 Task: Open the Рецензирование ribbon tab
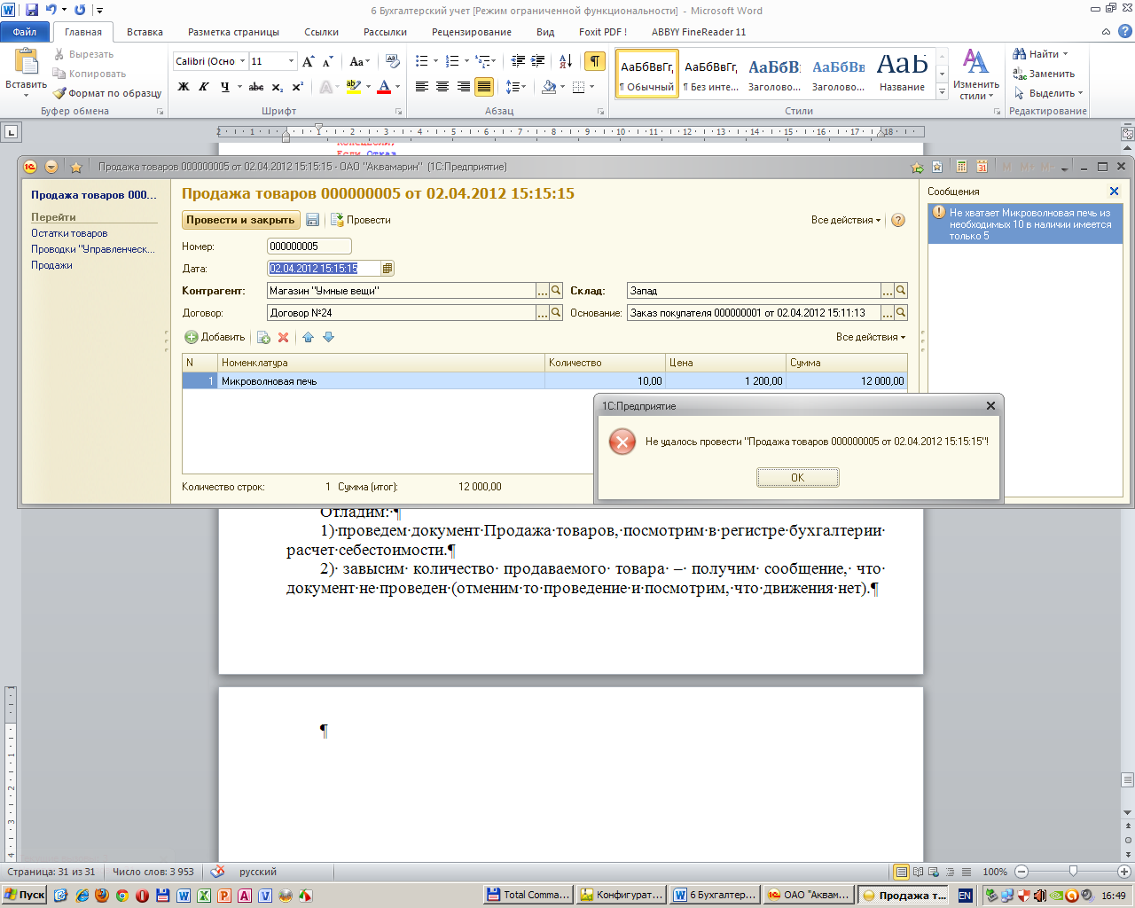tap(471, 32)
